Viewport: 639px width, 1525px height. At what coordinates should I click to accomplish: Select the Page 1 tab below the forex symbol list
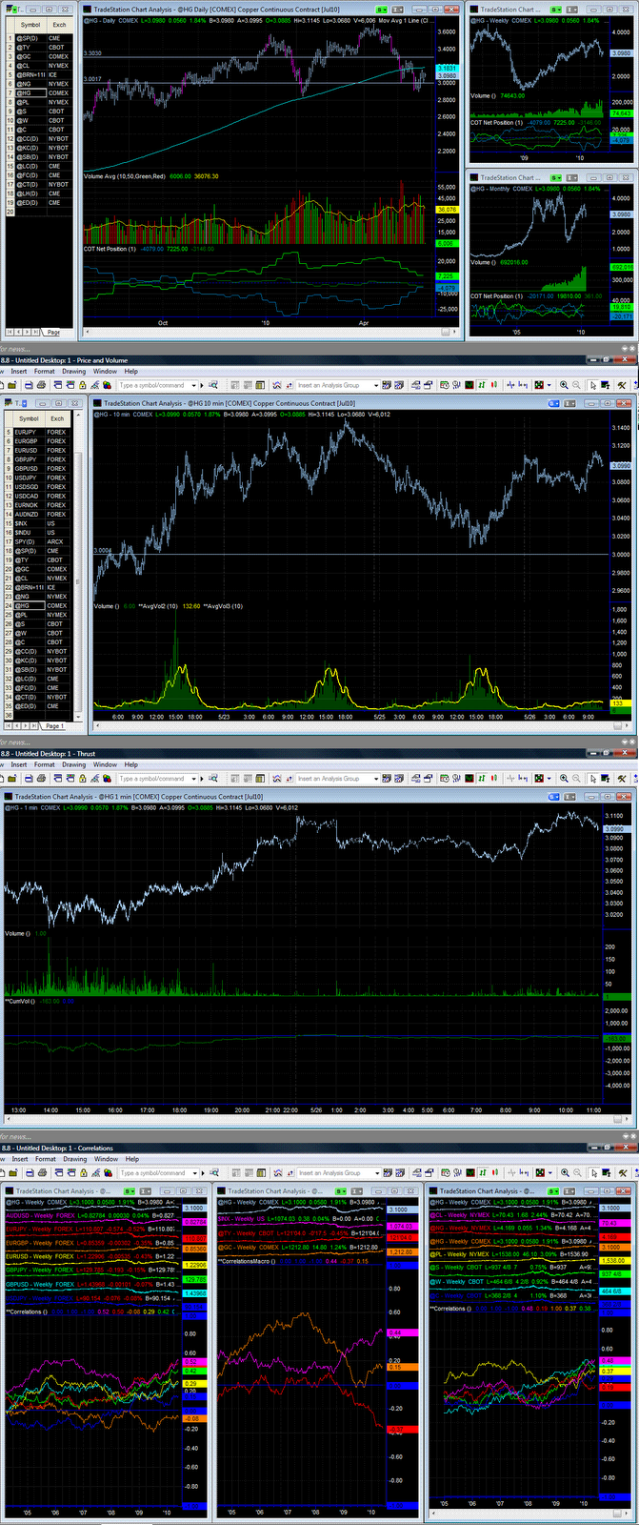54,725
